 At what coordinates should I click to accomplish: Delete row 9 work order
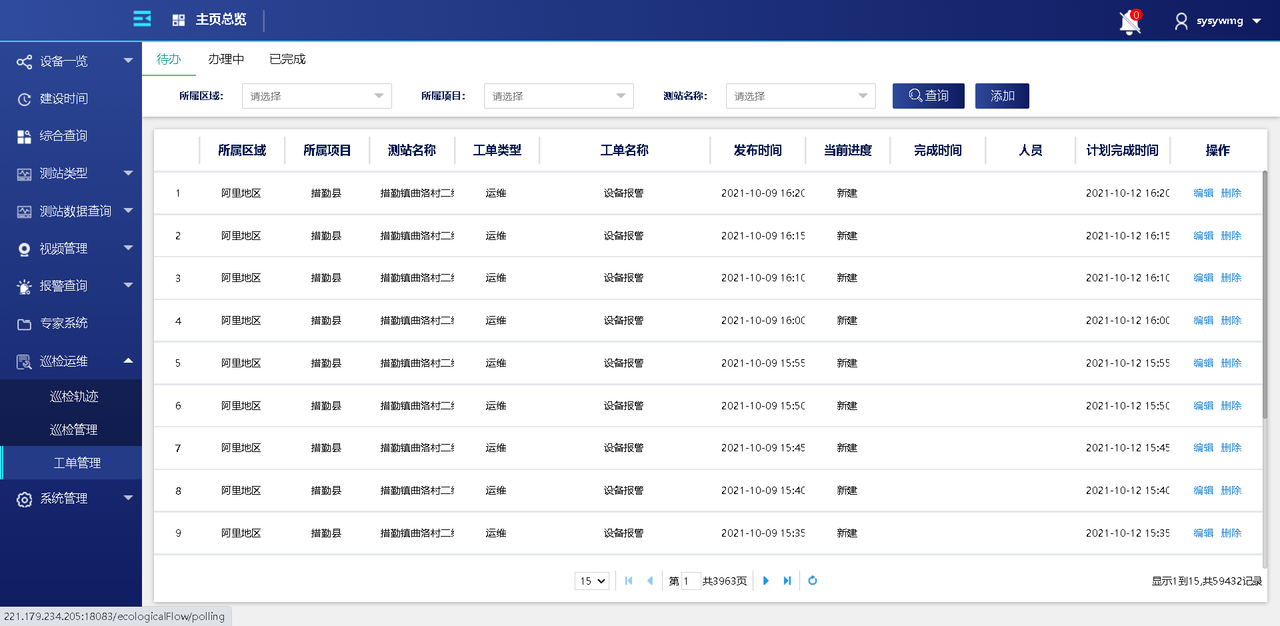tap(1231, 533)
